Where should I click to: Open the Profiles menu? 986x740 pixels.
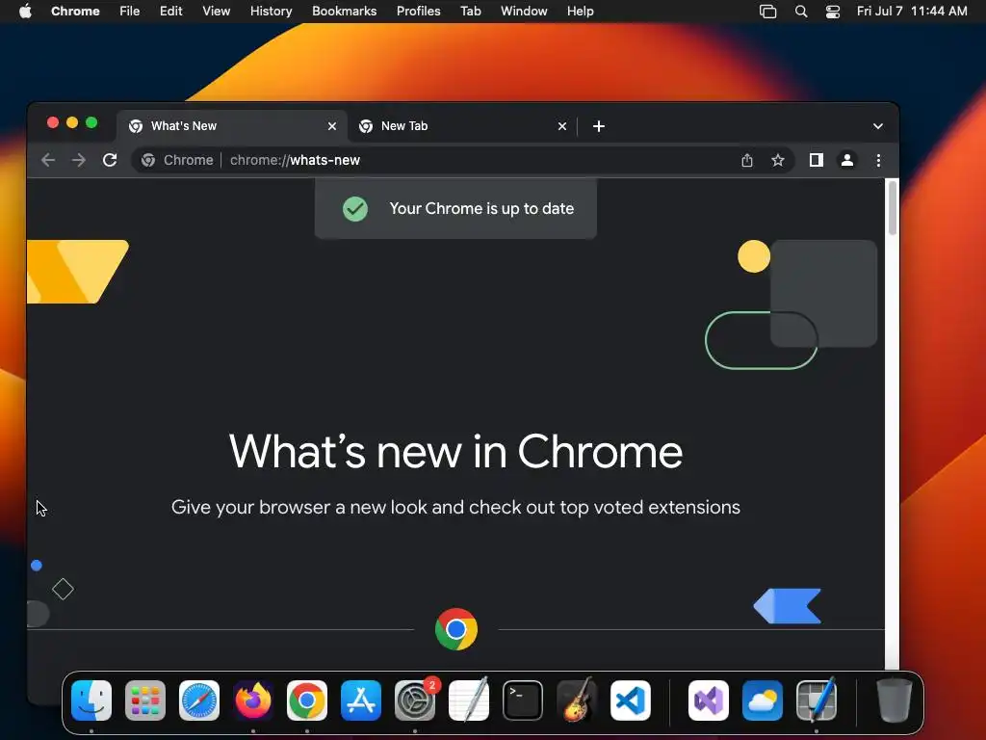click(x=418, y=12)
